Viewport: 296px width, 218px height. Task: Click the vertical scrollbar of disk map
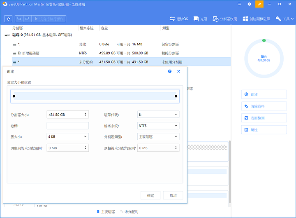pos(229,172)
